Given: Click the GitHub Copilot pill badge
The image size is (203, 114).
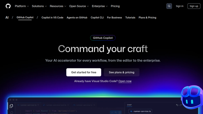Looking at the screenshot, I should 103,38.
